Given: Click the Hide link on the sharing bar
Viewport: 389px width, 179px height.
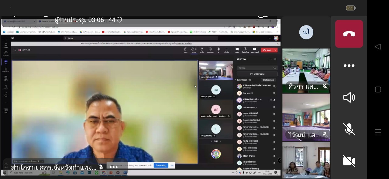Looking at the screenshot, I should (172, 165).
